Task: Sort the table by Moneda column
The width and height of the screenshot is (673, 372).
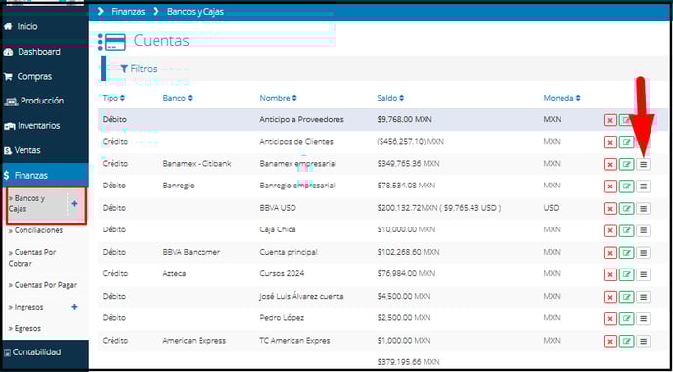Action: coord(561,98)
